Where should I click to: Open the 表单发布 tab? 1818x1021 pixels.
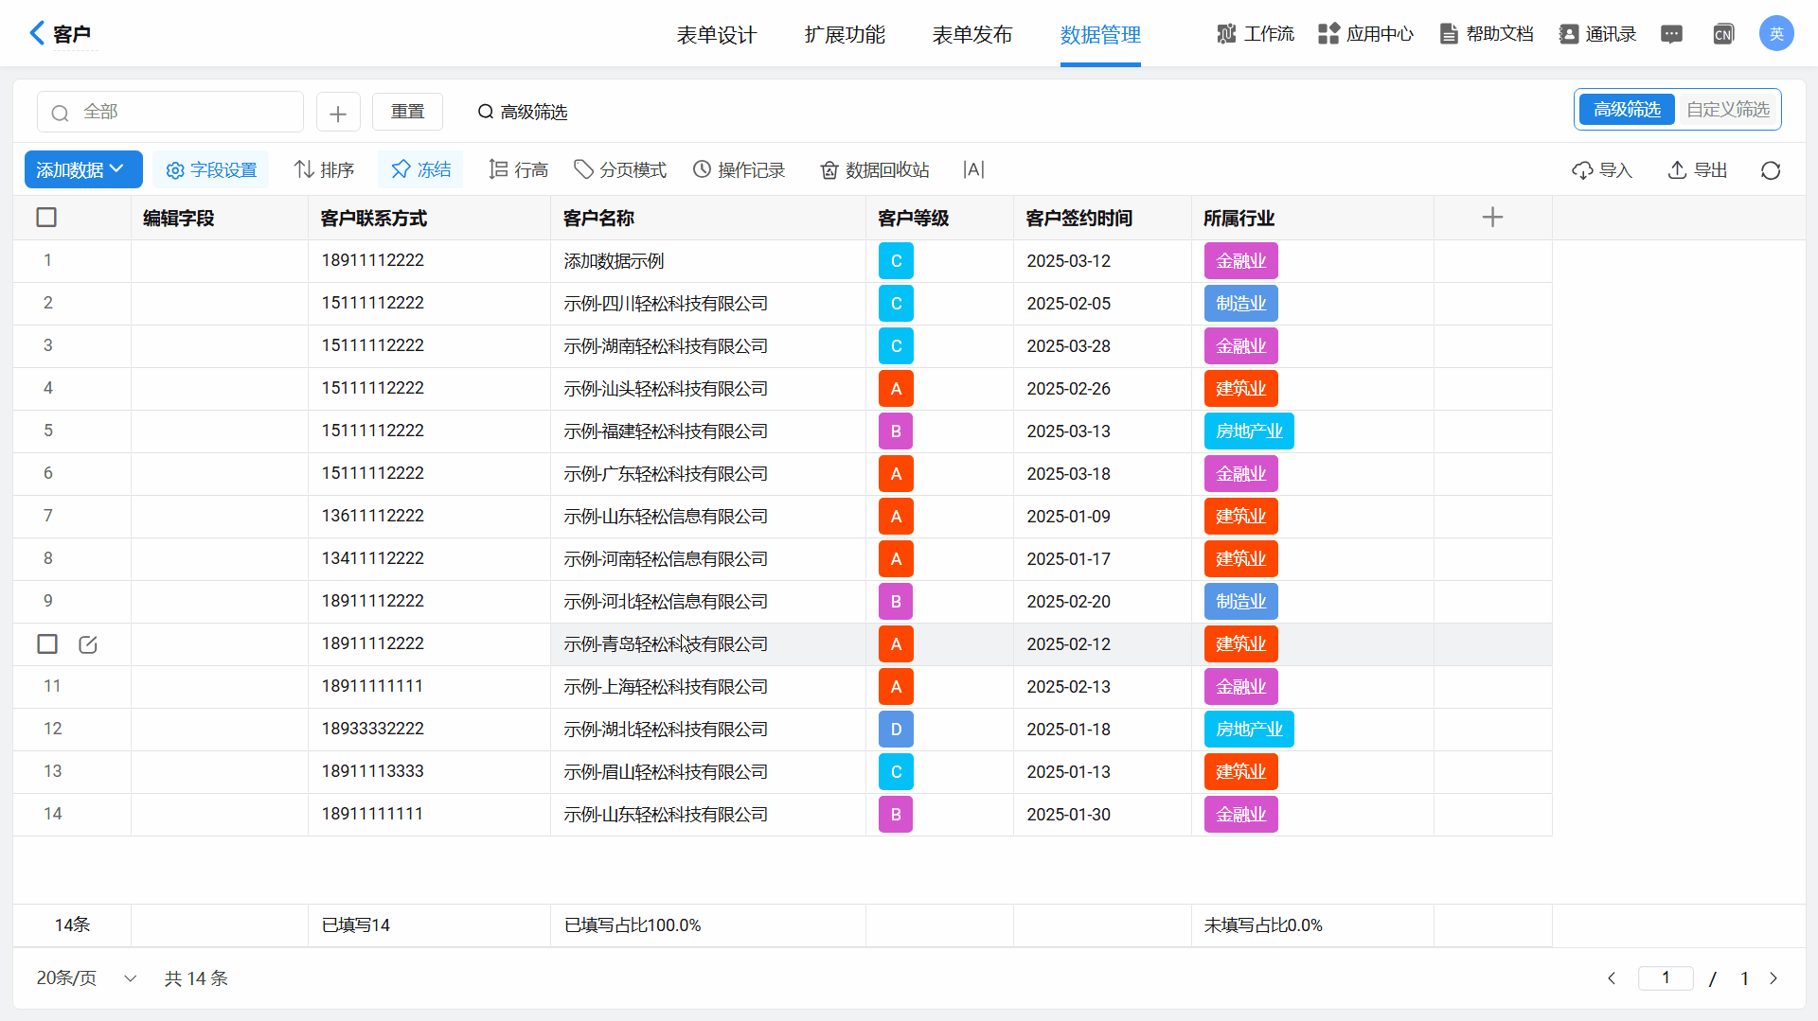click(972, 35)
